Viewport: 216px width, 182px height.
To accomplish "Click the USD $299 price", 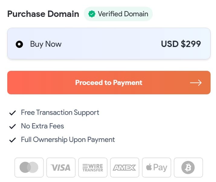I will pyautogui.click(x=181, y=44).
